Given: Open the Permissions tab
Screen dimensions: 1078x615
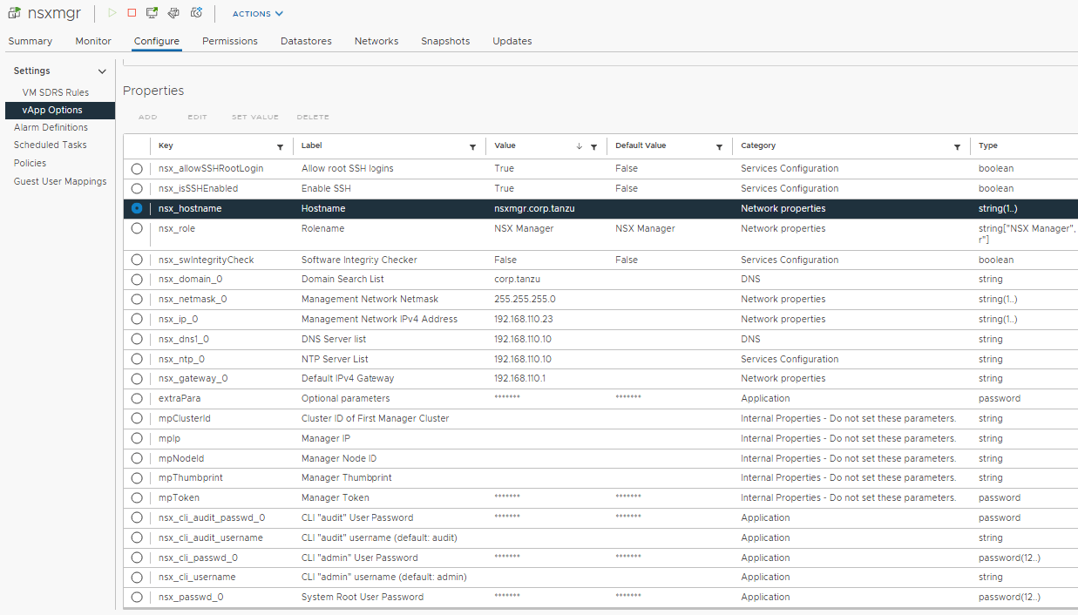Looking at the screenshot, I should pos(230,41).
